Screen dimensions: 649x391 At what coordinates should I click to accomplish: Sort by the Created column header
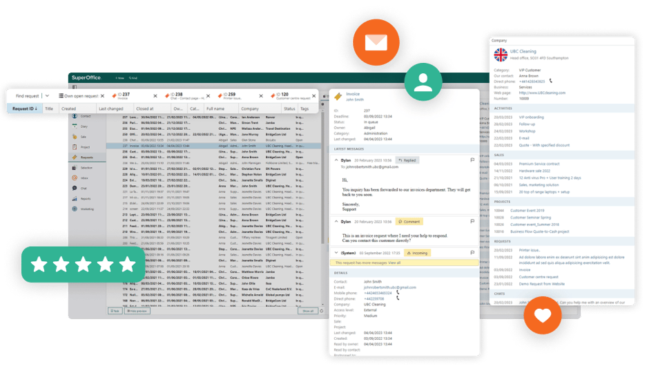(77, 108)
